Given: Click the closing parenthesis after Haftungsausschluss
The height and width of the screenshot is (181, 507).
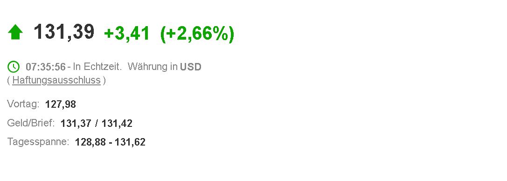Looking at the screenshot, I should [x=104, y=81].
